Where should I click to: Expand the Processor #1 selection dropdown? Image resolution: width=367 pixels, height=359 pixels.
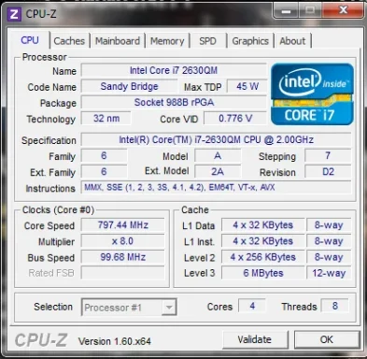pos(169,308)
